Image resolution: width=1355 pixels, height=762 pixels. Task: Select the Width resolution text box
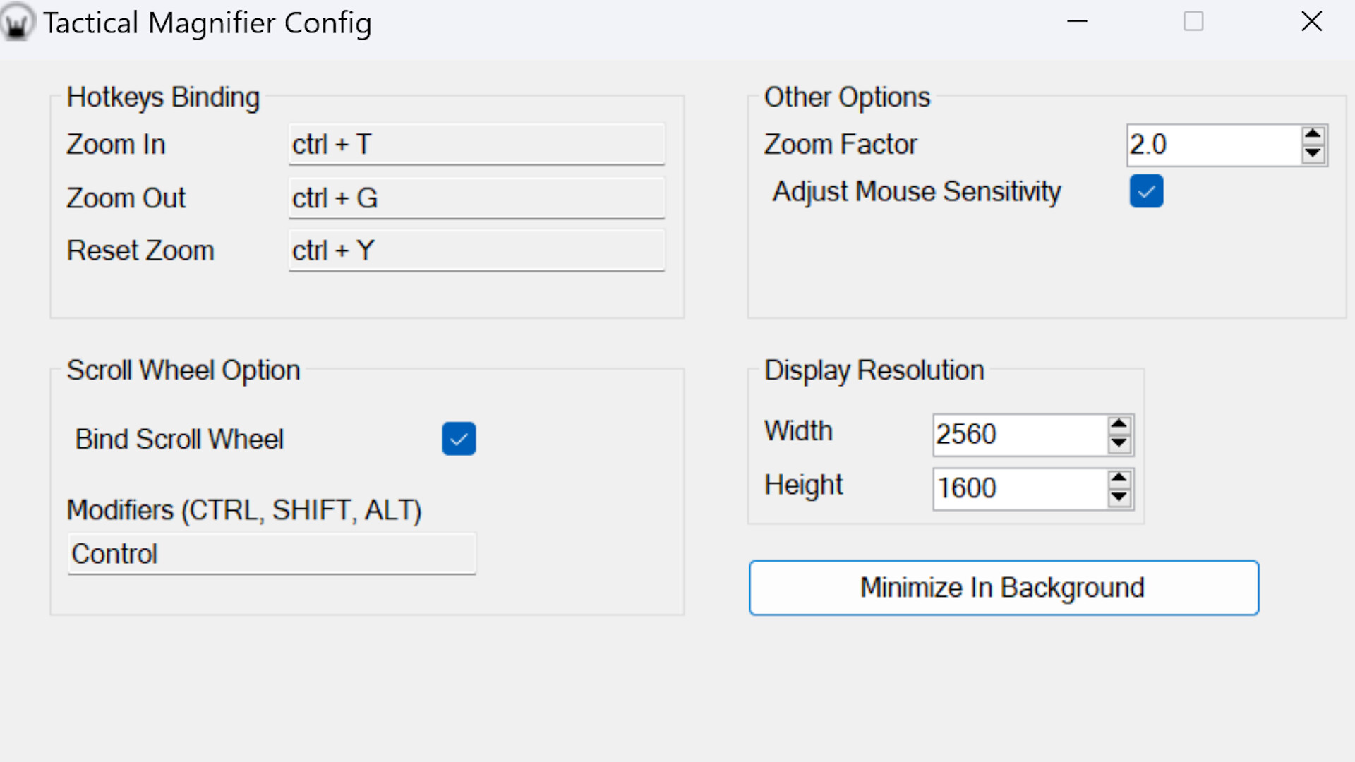point(1019,435)
